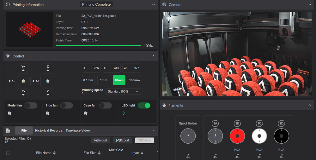Home the Z axis
Viewport: 316px width, 160px height.
point(48,81)
